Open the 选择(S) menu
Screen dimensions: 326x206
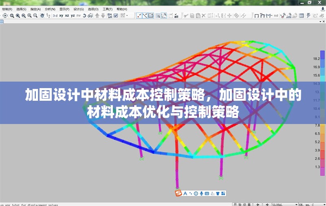click(21, 9)
